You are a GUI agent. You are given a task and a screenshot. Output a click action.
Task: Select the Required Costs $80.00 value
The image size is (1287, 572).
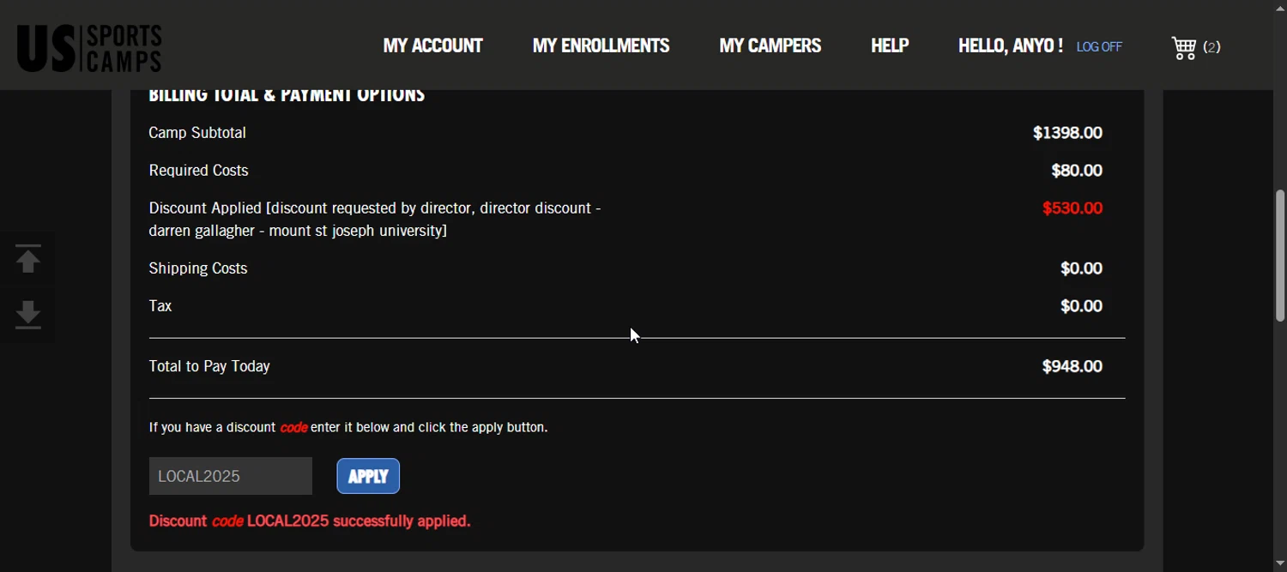click(1077, 171)
